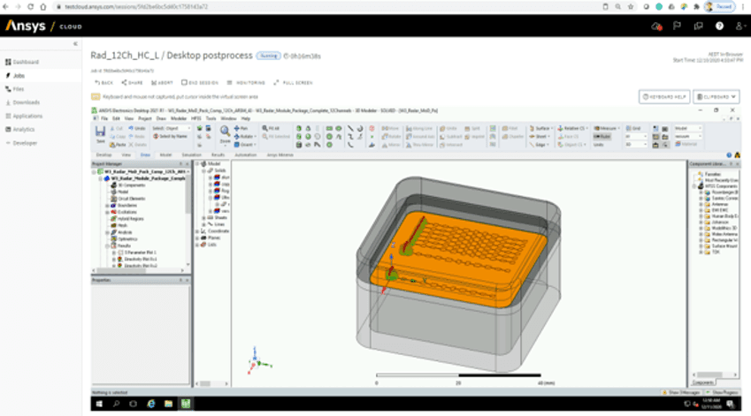The height and width of the screenshot is (416, 751).
Task: Switch to the Results ribbon tab
Action: [x=218, y=155]
